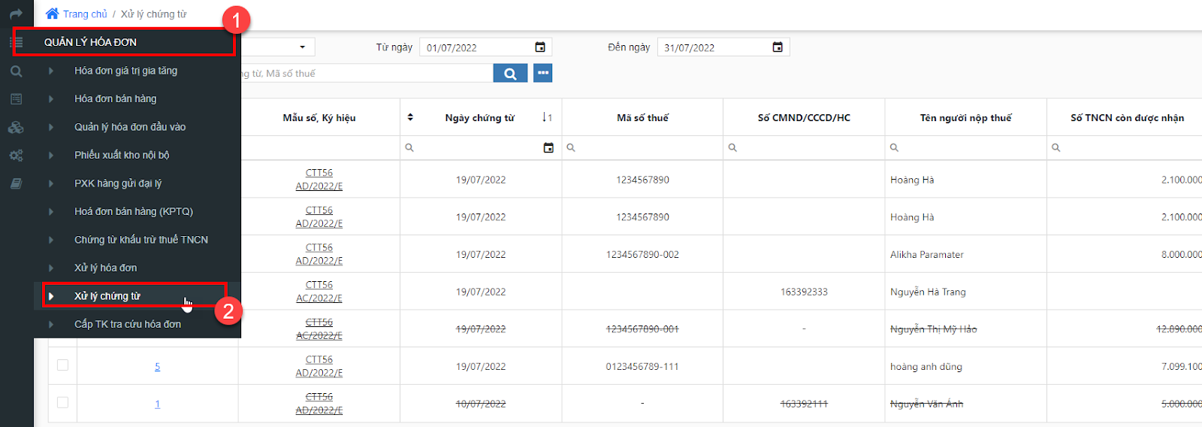
Task: Open the blue more options button
Action: pyautogui.click(x=542, y=73)
